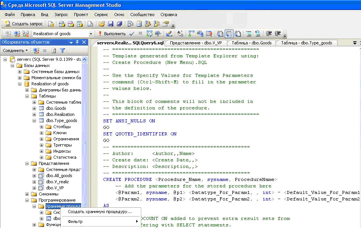Open the Summary page icon
The width and height of the screenshot is (361, 228).
pyautogui.click(x=139, y=24)
